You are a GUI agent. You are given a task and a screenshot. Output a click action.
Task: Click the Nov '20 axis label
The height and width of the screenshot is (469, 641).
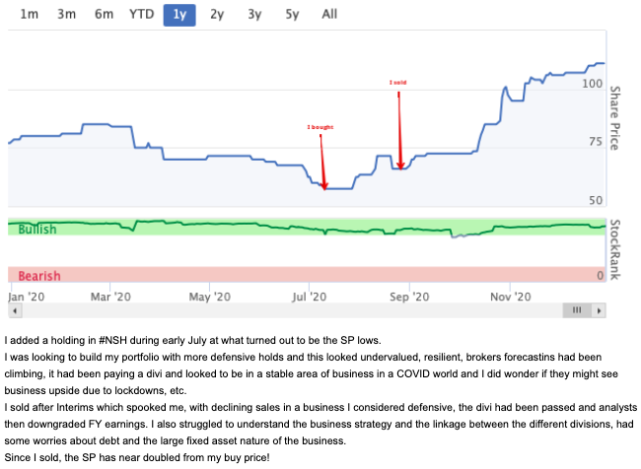click(511, 297)
